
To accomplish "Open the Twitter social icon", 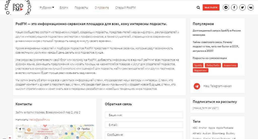I will coord(242,8).
